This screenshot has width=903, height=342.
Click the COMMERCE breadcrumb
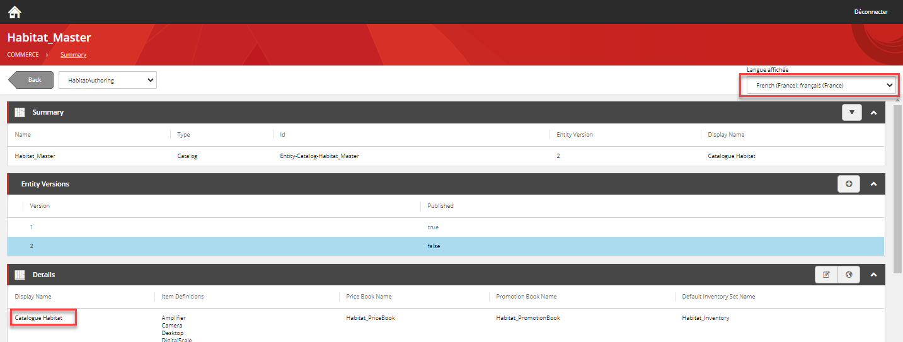coord(23,55)
